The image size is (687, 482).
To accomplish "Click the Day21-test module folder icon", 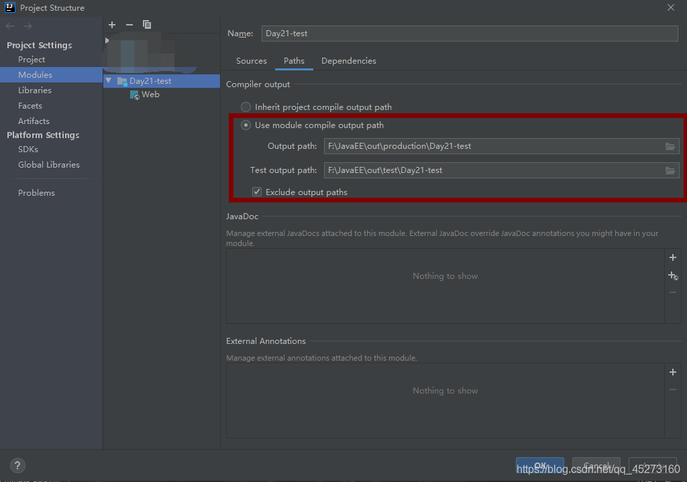I will [122, 81].
